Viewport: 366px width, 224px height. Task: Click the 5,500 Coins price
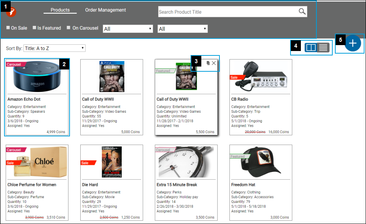[205, 132]
